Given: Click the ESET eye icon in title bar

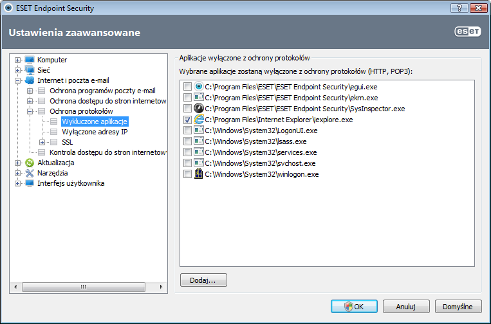Looking at the screenshot, I should tap(8, 8).
